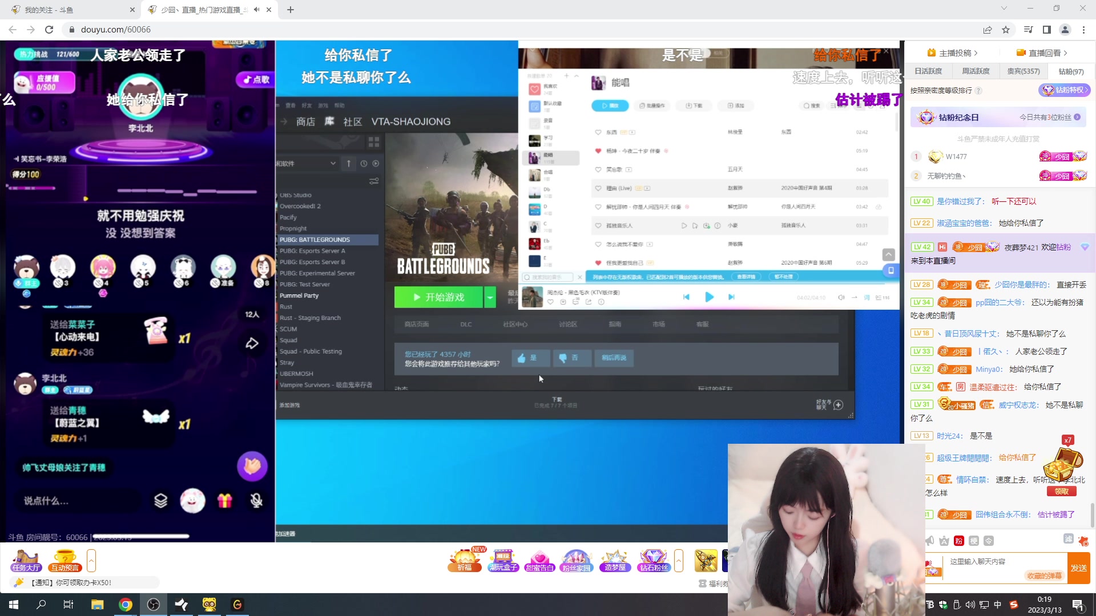
Task: Click the crown A noble danmu icon
Action: (x=944, y=541)
